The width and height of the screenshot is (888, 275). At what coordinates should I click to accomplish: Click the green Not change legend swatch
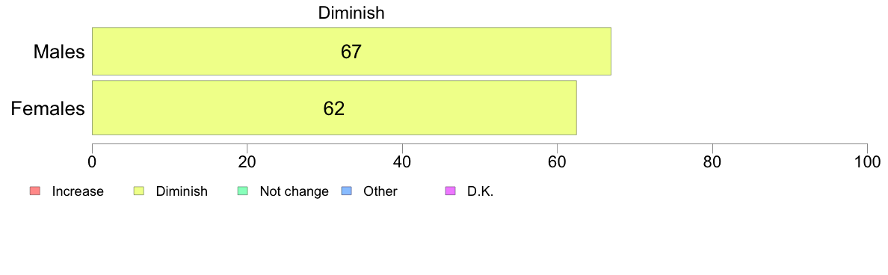click(x=242, y=191)
